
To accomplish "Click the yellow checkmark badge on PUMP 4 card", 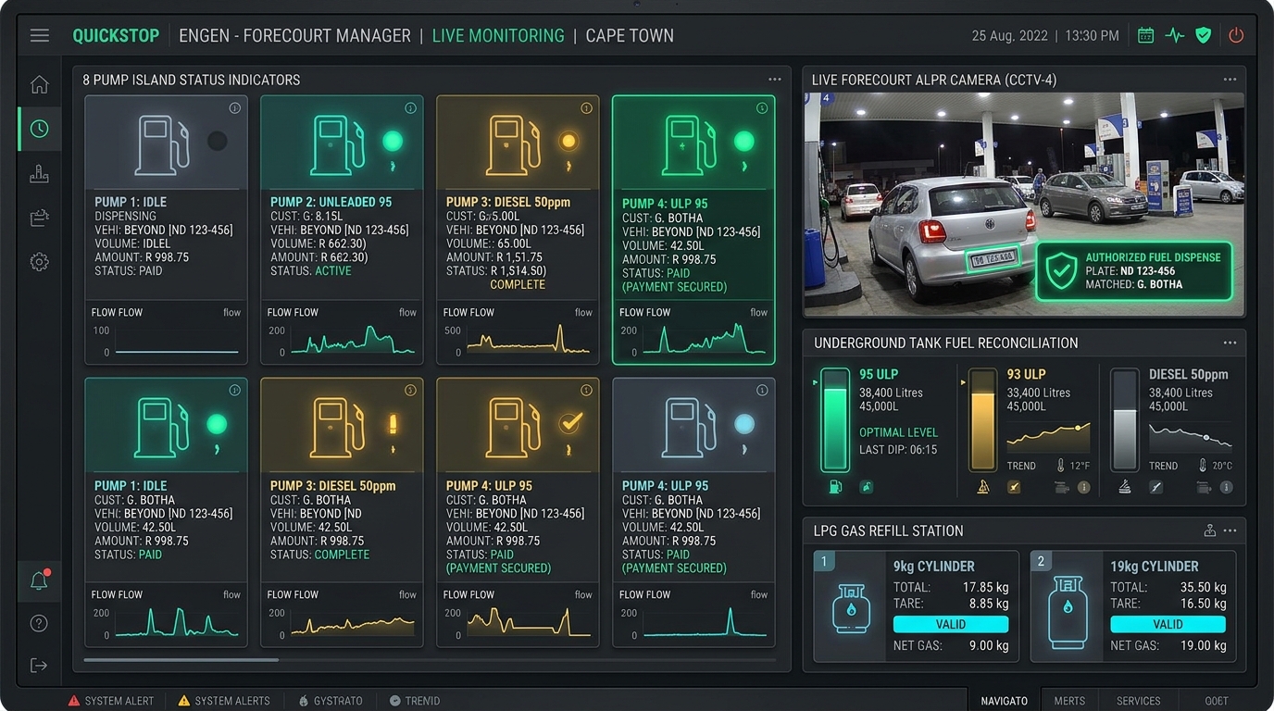I will pos(569,423).
